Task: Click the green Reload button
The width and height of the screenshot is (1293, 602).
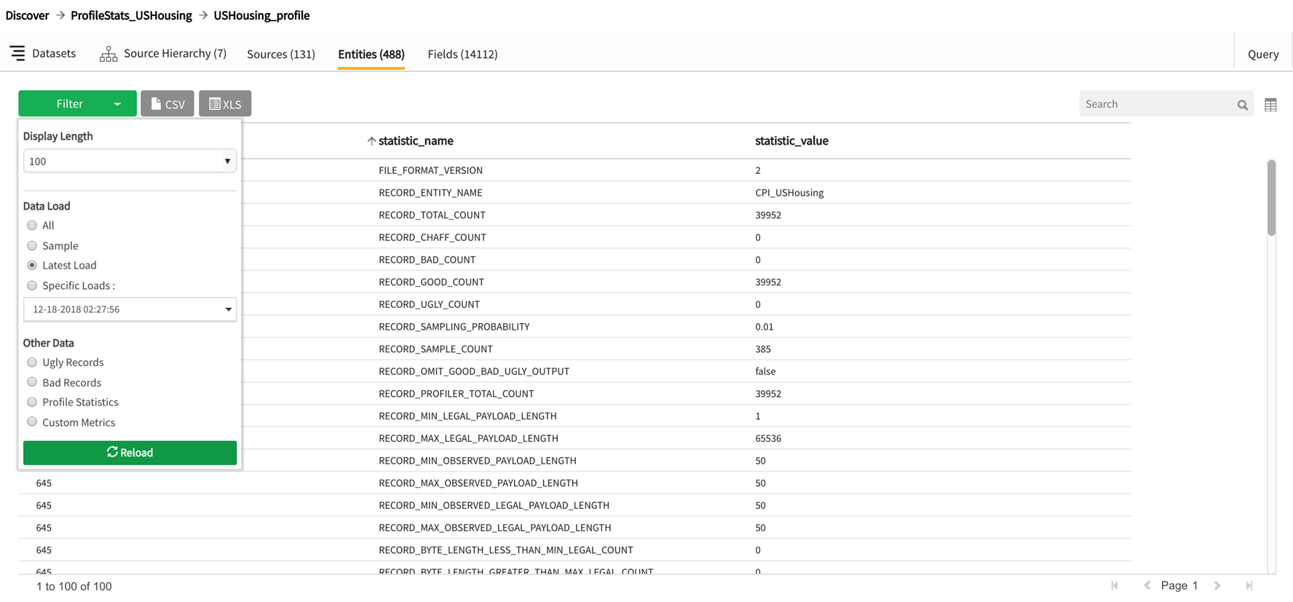Action: pyautogui.click(x=130, y=453)
